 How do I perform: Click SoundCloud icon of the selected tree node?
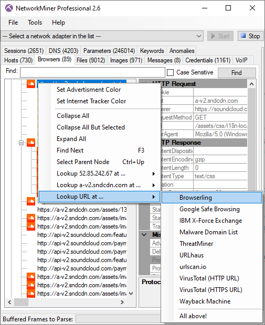[31, 84]
